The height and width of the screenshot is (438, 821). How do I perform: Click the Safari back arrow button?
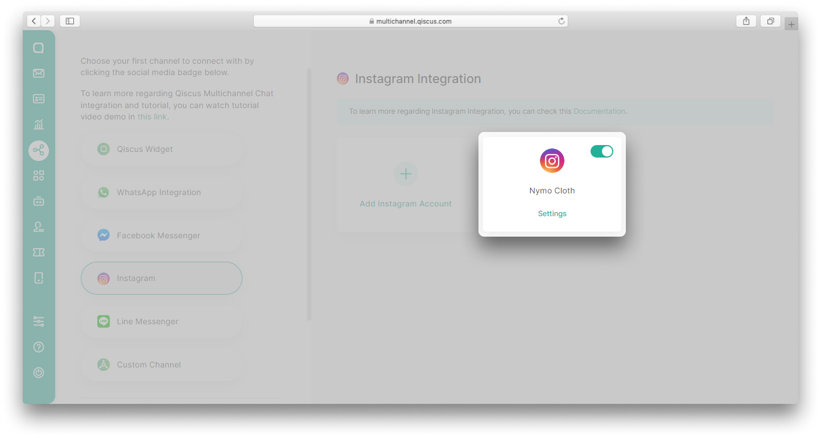(x=34, y=21)
